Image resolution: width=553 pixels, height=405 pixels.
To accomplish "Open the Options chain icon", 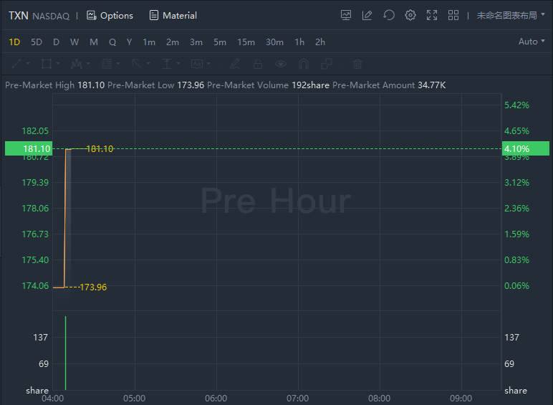I will [x=92, y=15].
